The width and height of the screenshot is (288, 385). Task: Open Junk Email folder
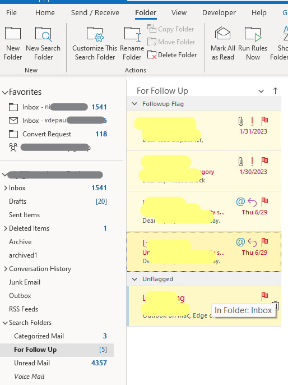tap(58, 282)
